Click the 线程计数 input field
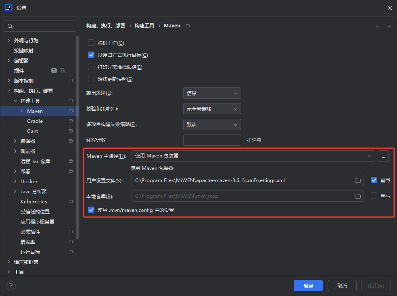397x296 pixels. point(212,140)
